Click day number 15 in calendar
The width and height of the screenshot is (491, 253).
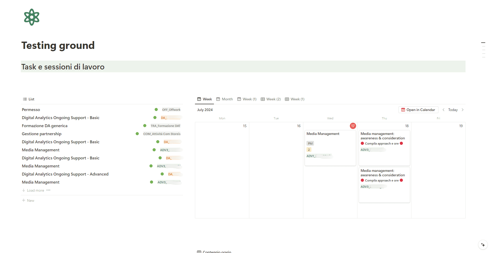click(x=245, y=126)
